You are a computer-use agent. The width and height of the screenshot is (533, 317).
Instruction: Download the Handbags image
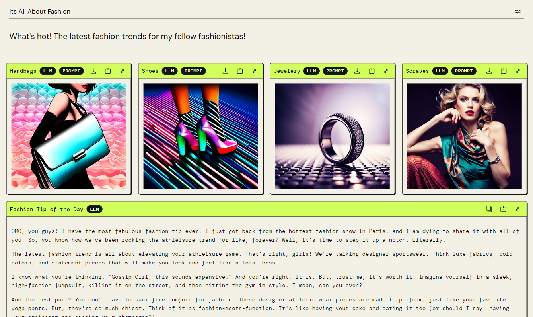coord(93,71)
